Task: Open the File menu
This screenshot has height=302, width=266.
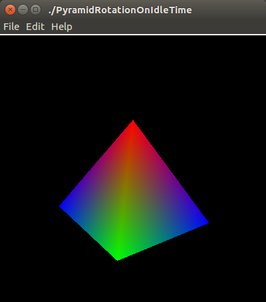Action: [11, 27]
